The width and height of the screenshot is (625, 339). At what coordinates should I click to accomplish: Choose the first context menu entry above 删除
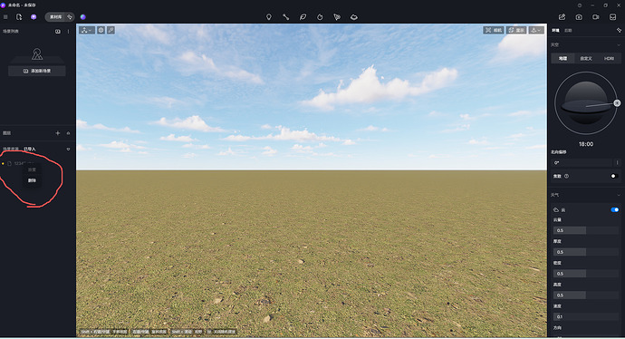point(32,169)
